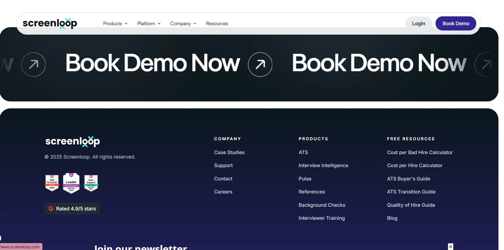
Task: Open the G2 High Performer badge
Action: click(x=52, y=183)
